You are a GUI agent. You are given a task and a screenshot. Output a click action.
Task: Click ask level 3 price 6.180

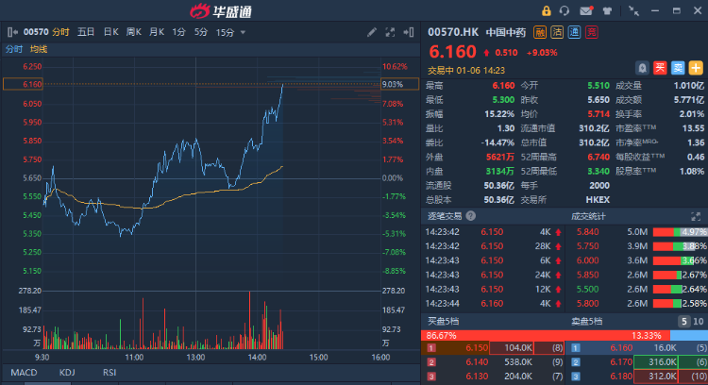click(x=621, y=376)
